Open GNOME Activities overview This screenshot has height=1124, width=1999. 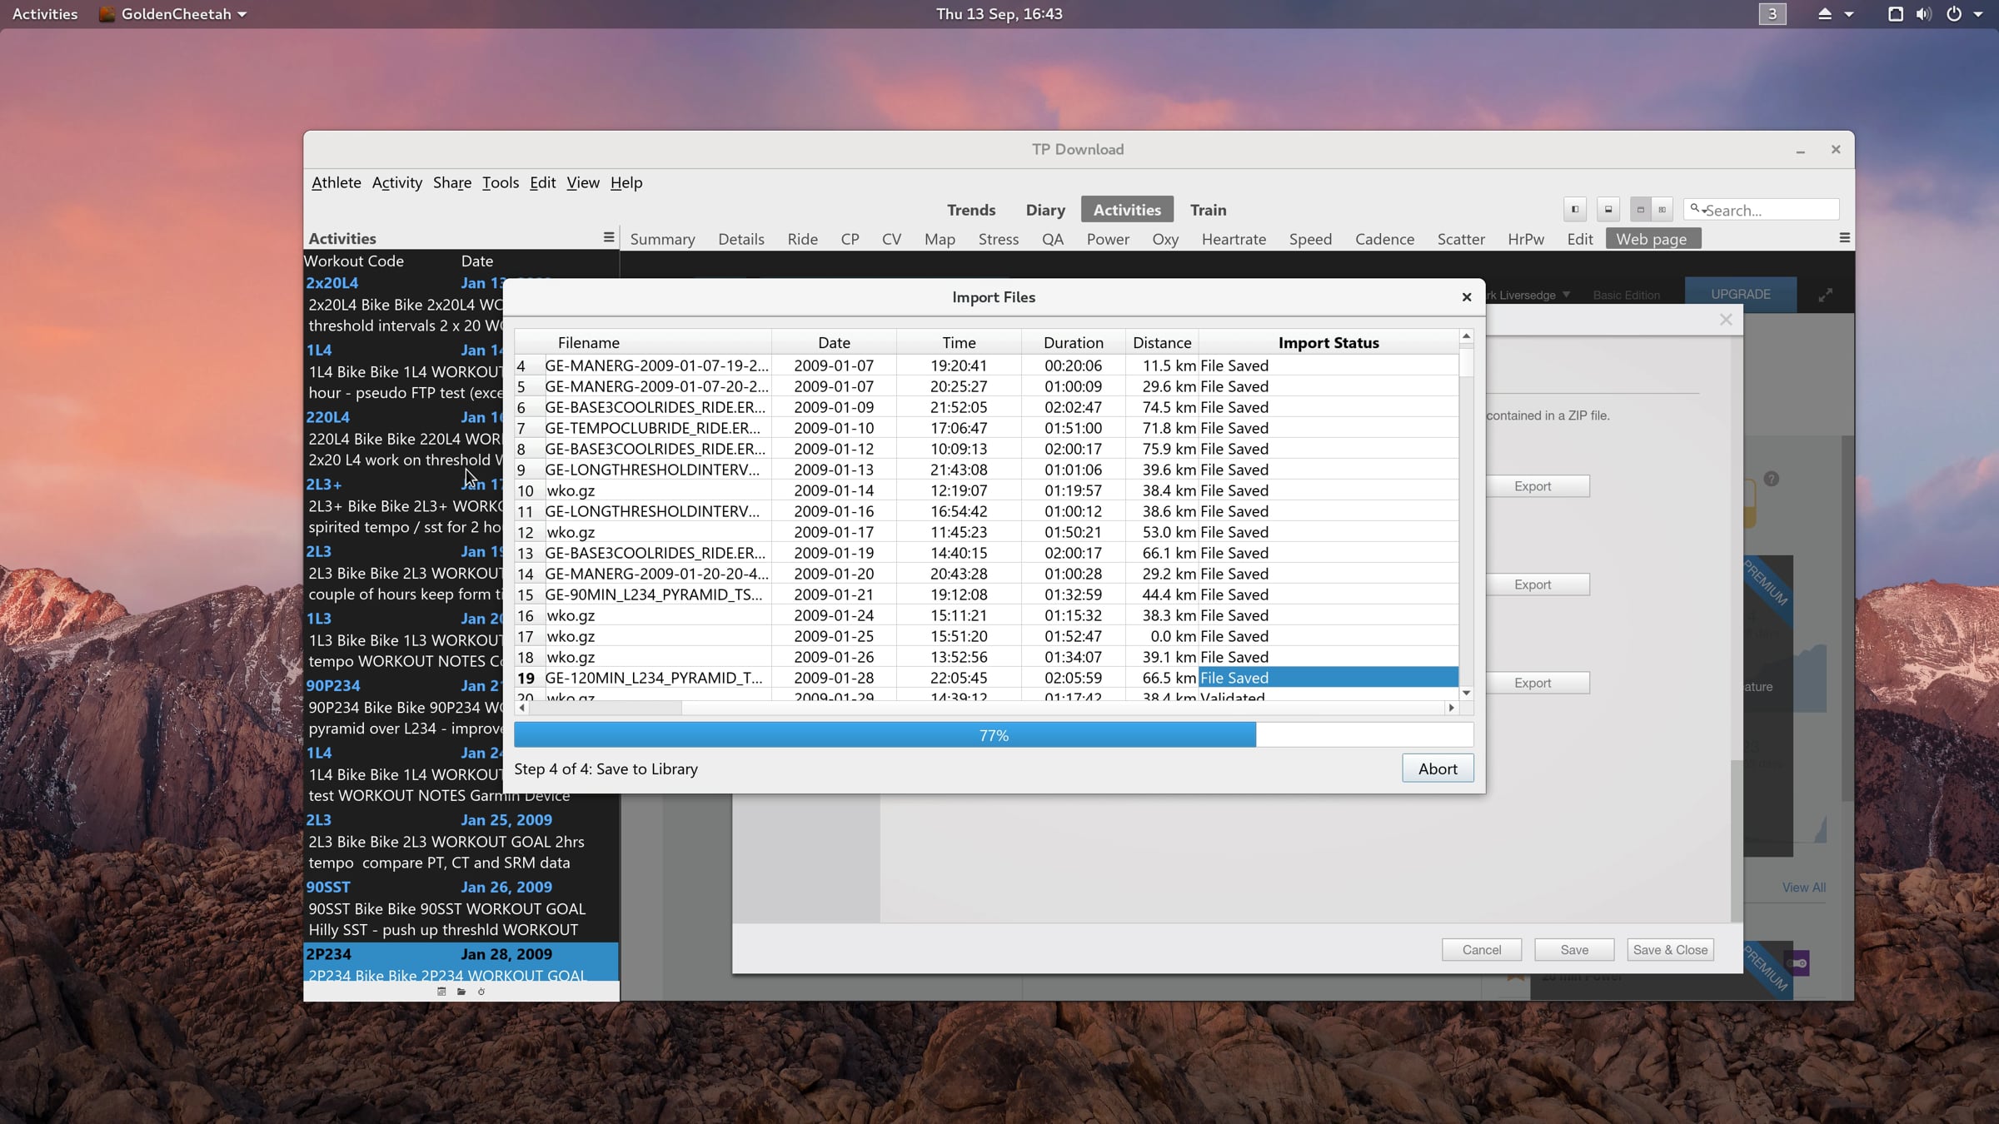coord(45,13)
